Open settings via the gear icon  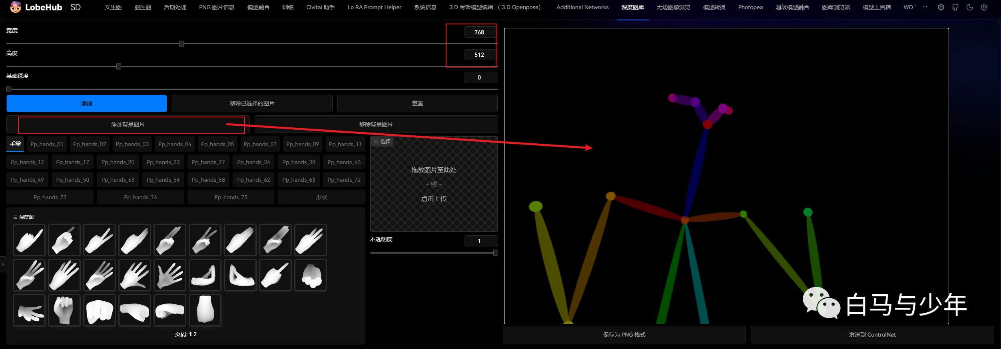coord(984,7)
